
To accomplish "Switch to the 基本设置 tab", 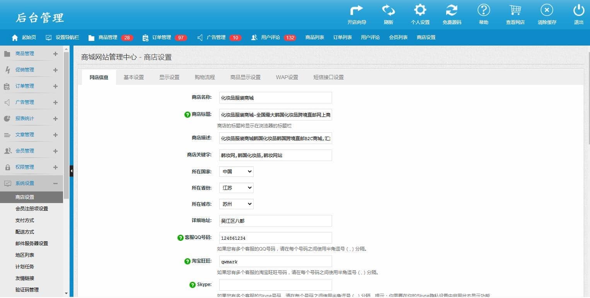I will [x=133, y=77].
